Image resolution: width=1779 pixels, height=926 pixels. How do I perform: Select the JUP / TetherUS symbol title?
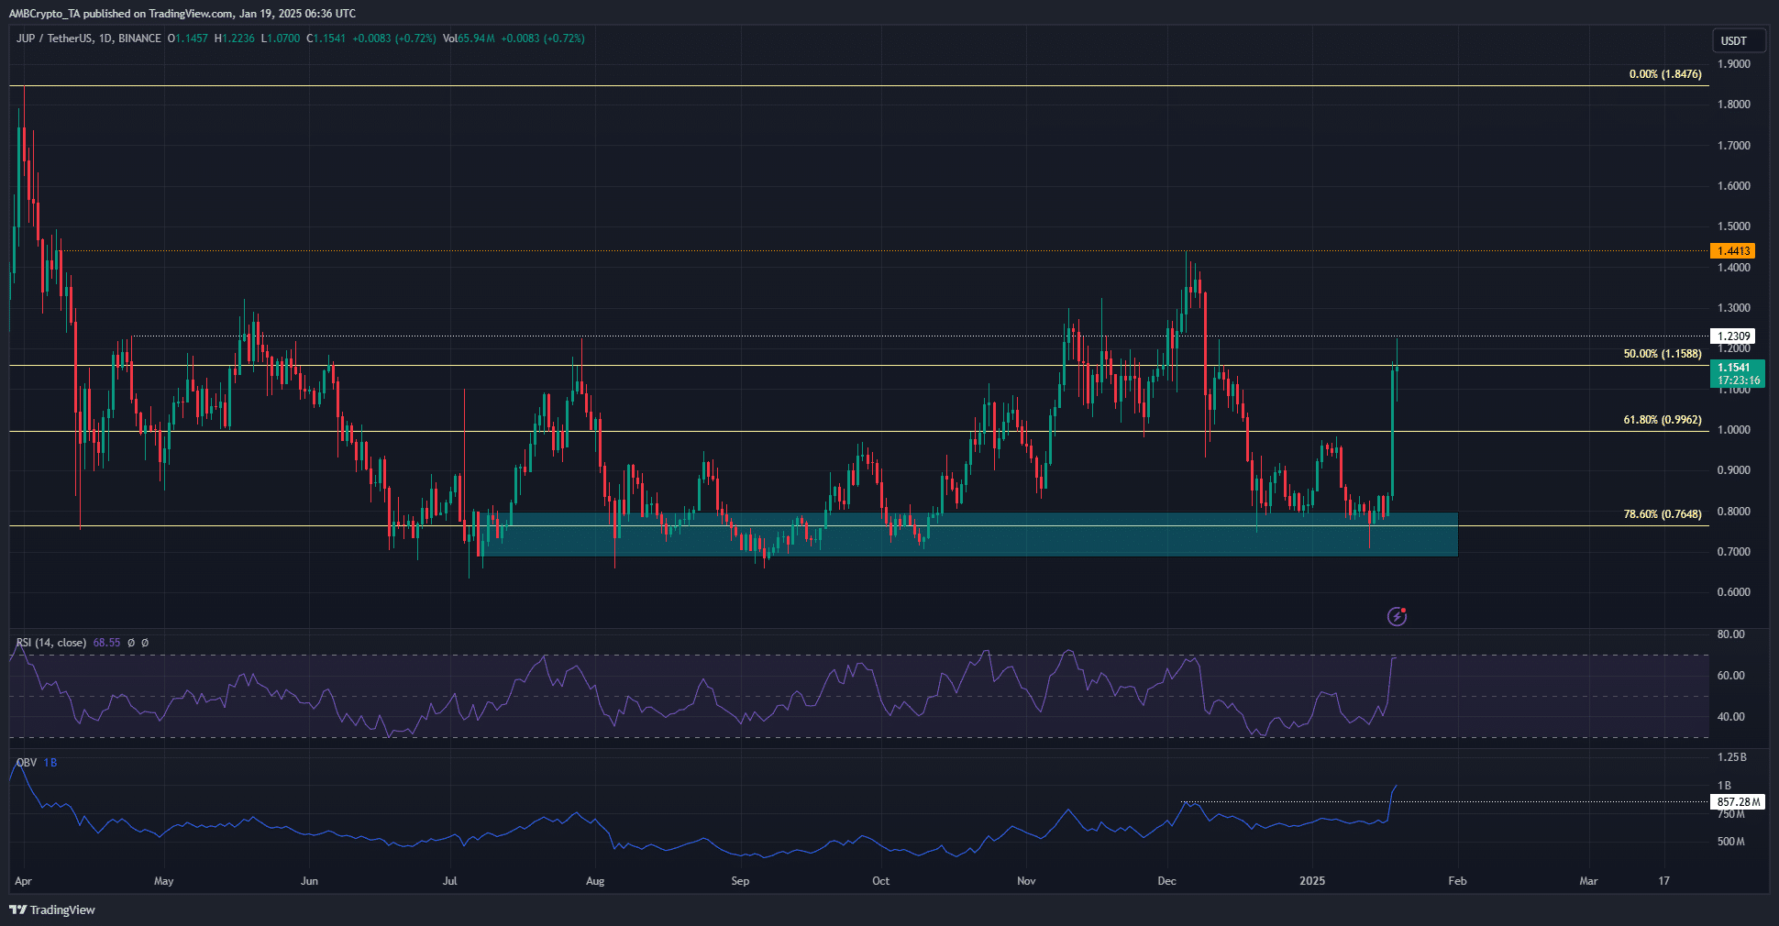88,39
